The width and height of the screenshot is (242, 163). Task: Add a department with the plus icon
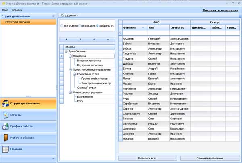pos(94,39)
